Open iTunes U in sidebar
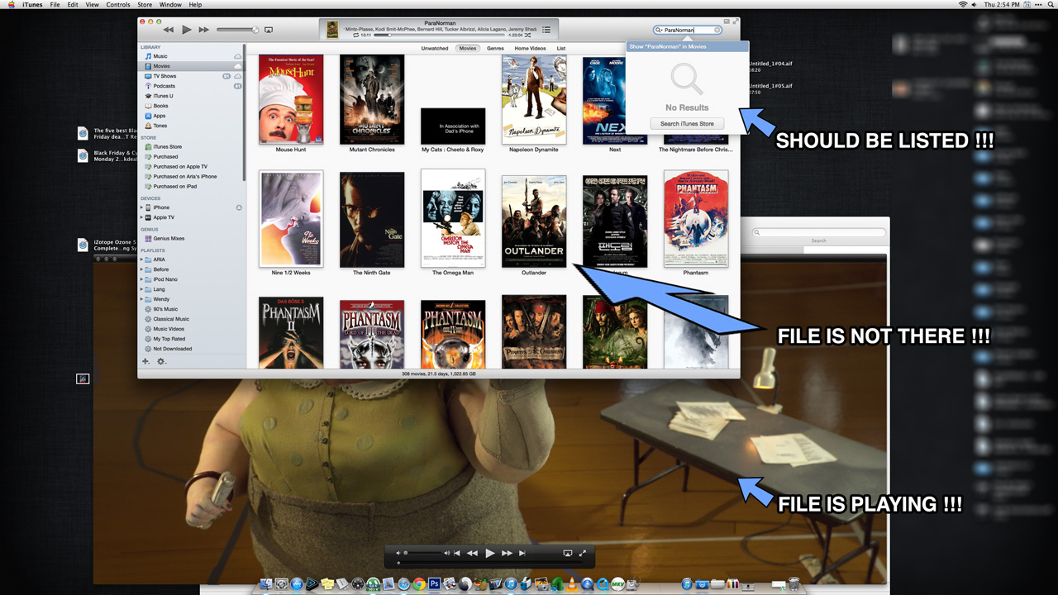This screenshot has height=595, width=1058. pyautogui.click(x=191, y=96)
